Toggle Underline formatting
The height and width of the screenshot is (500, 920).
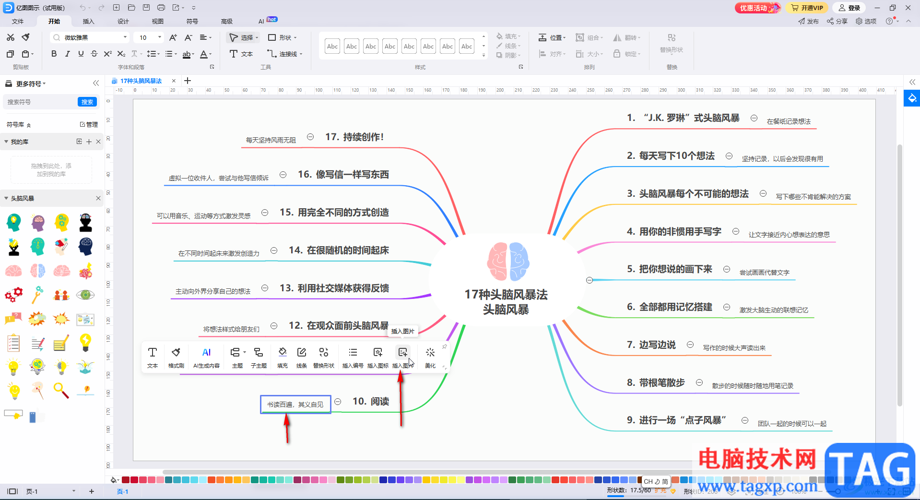pyautogui.click(x=81, y=54)
